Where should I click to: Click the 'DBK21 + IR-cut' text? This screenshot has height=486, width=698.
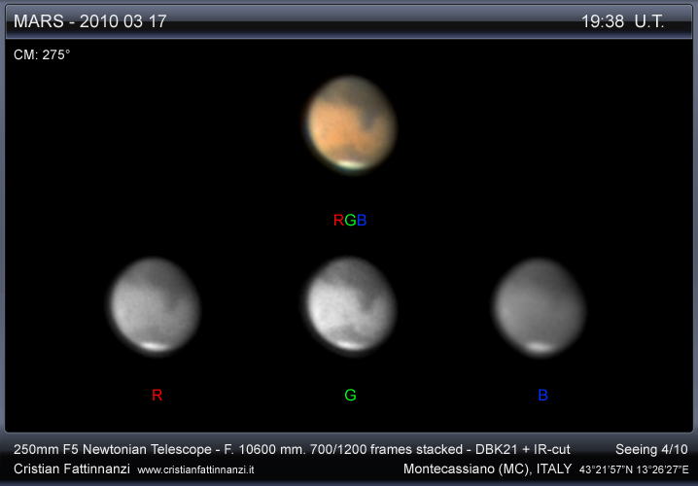[523, 449]
